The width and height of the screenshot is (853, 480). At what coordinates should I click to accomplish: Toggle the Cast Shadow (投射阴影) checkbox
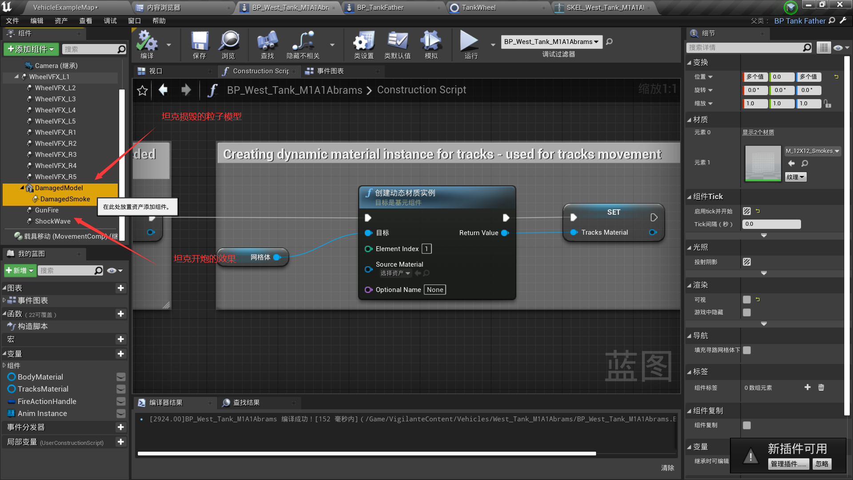point(747,262)
